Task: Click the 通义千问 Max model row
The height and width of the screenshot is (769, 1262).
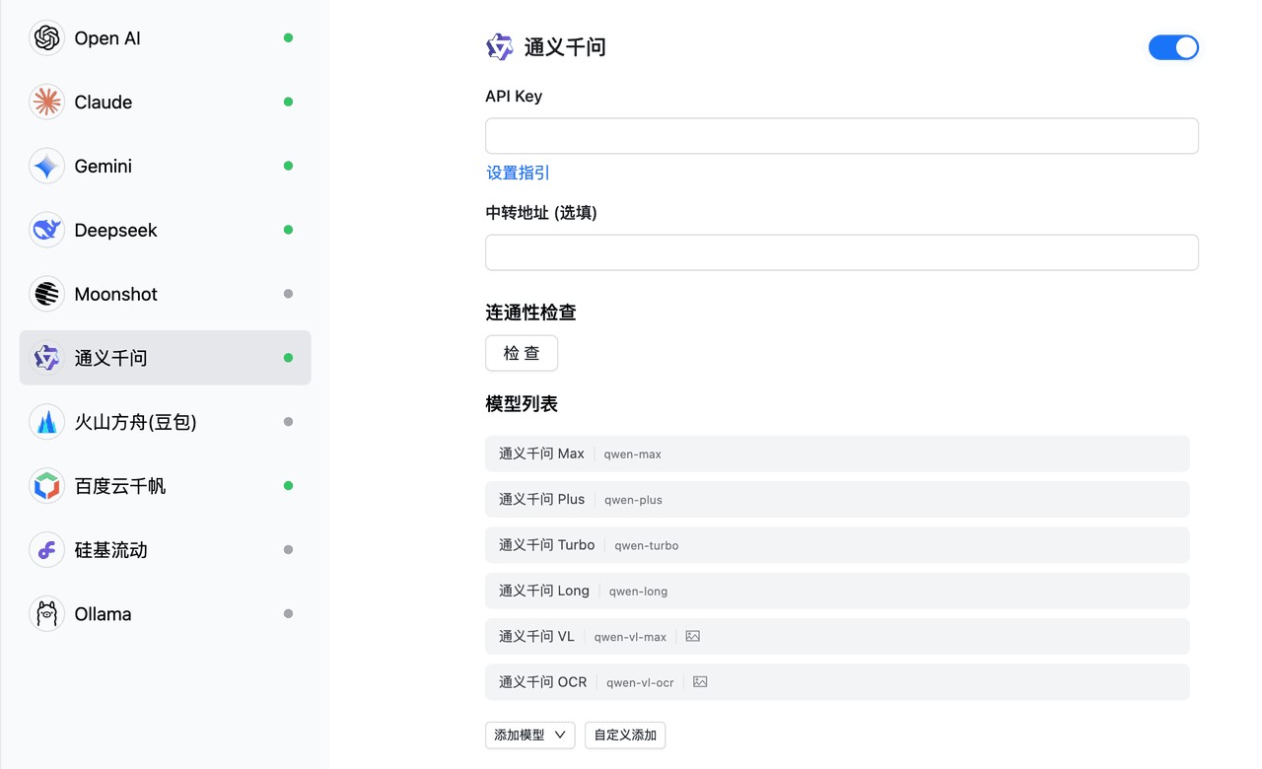Action: pos(837,454)
